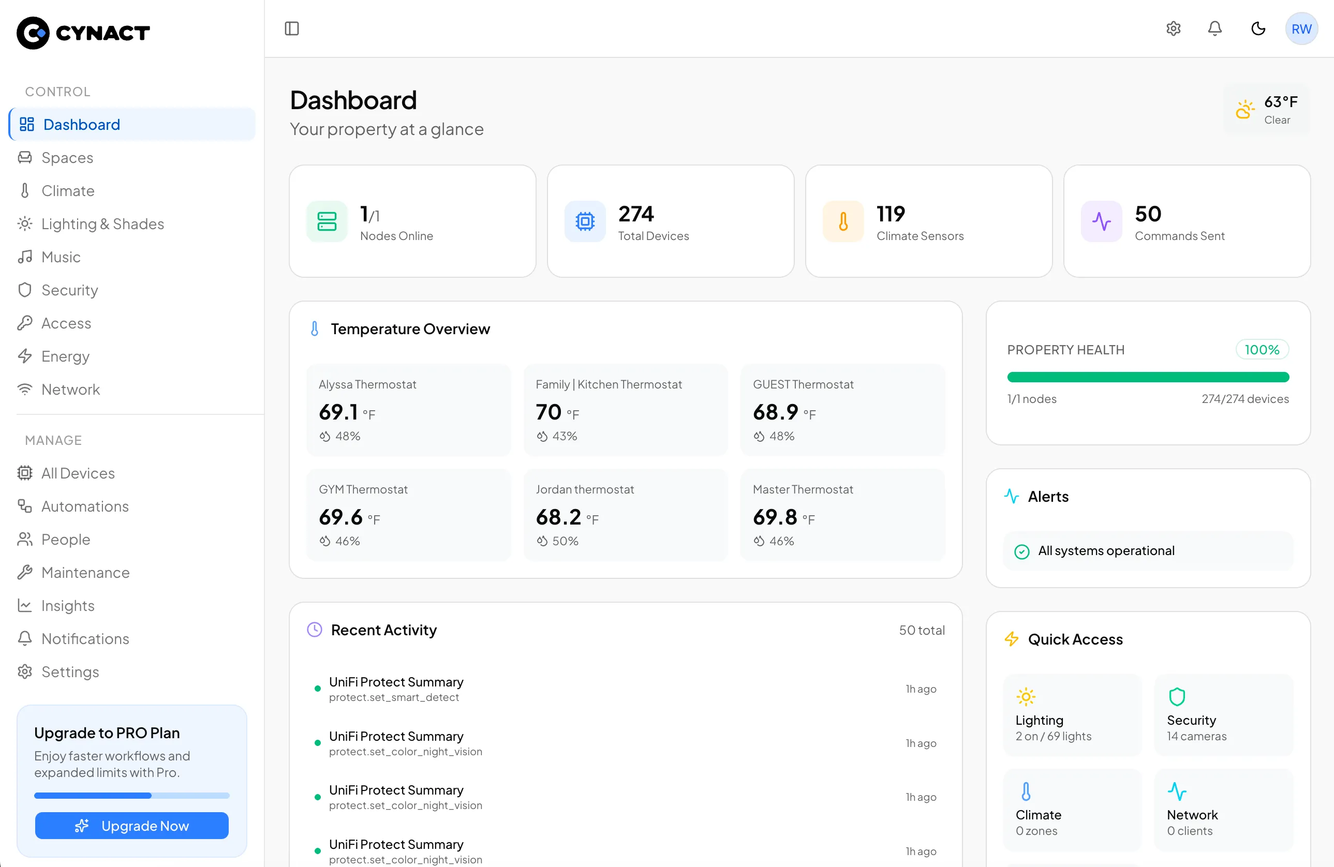Viewport: 1334px width, 867px height.
Task: Open Automations under Manage
Action: pos(85,506)
